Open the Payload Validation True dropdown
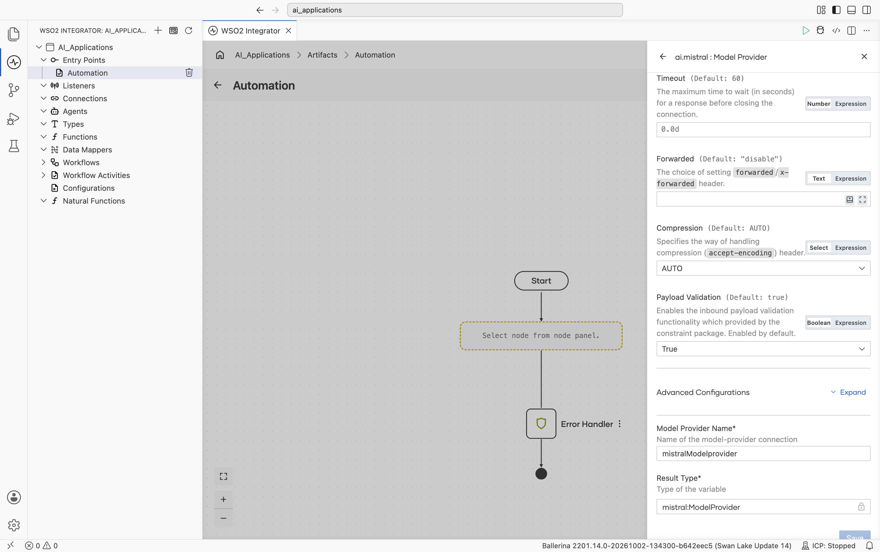This screenshot has height=552, width=880. 763,349
